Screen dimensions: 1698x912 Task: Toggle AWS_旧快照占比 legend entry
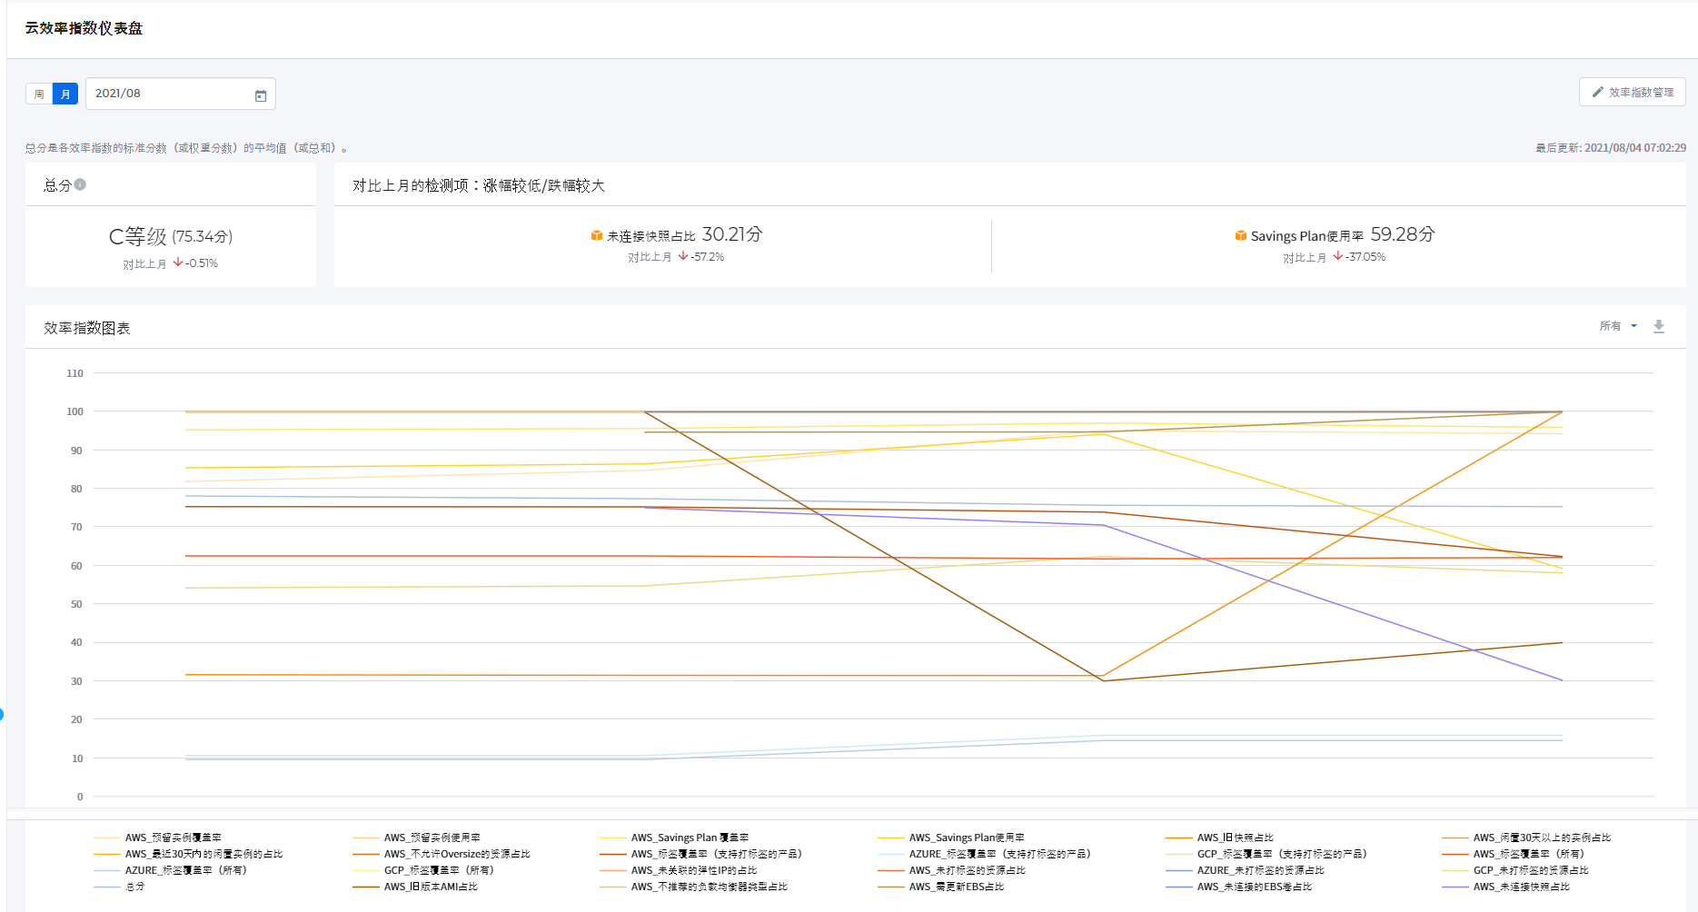pyautogui.click(x=1235, y=838)
